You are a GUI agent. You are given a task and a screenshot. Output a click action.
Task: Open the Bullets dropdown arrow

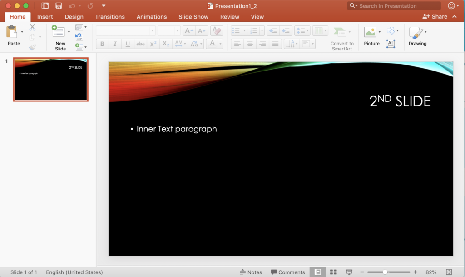point(244,30)
